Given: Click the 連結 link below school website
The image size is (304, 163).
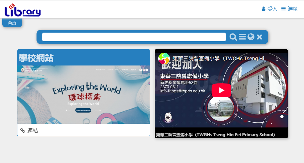Looking at the screenshot, I should pos(32,131).
